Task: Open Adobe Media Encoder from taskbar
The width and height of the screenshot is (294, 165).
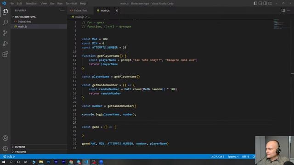Action: coord(56,162)
